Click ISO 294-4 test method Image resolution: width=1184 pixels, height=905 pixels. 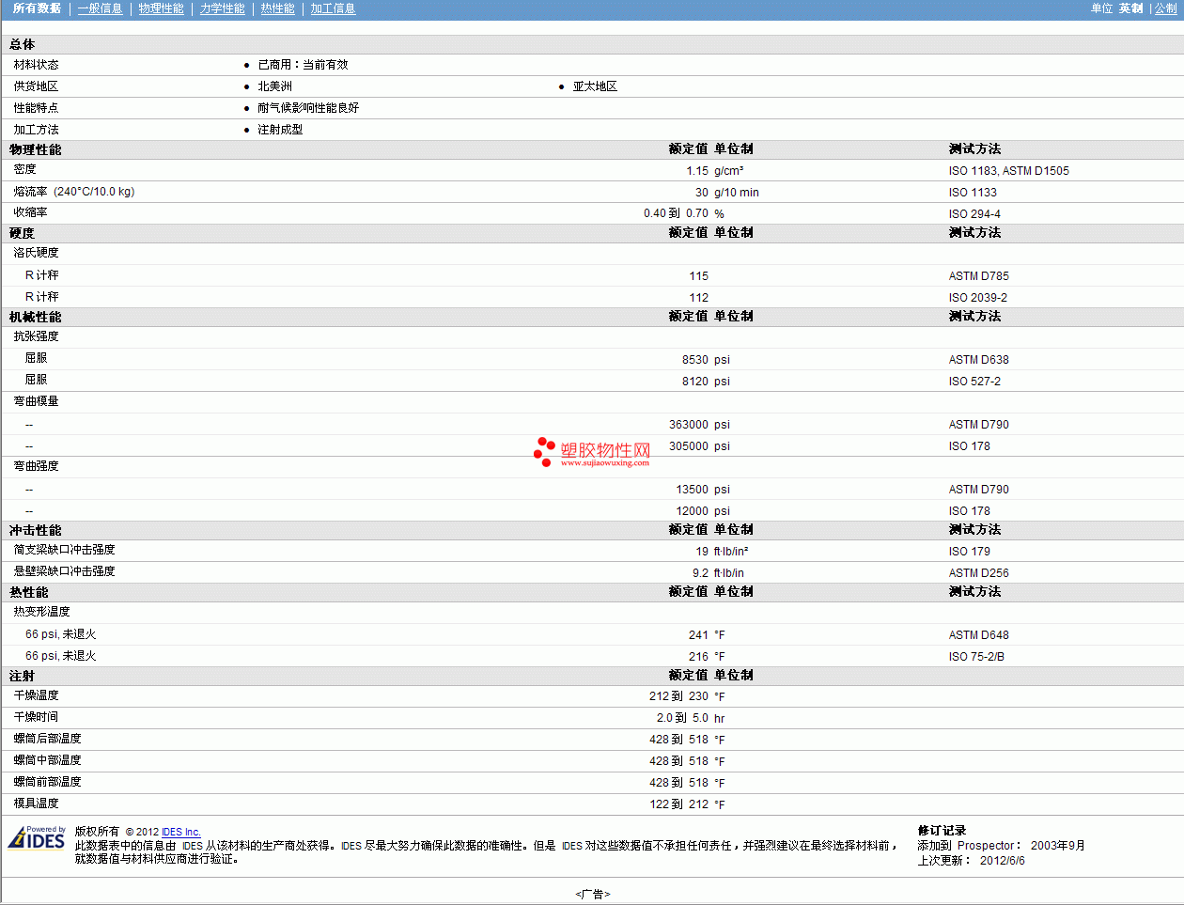pyautogui.click(x=974, y=214)
